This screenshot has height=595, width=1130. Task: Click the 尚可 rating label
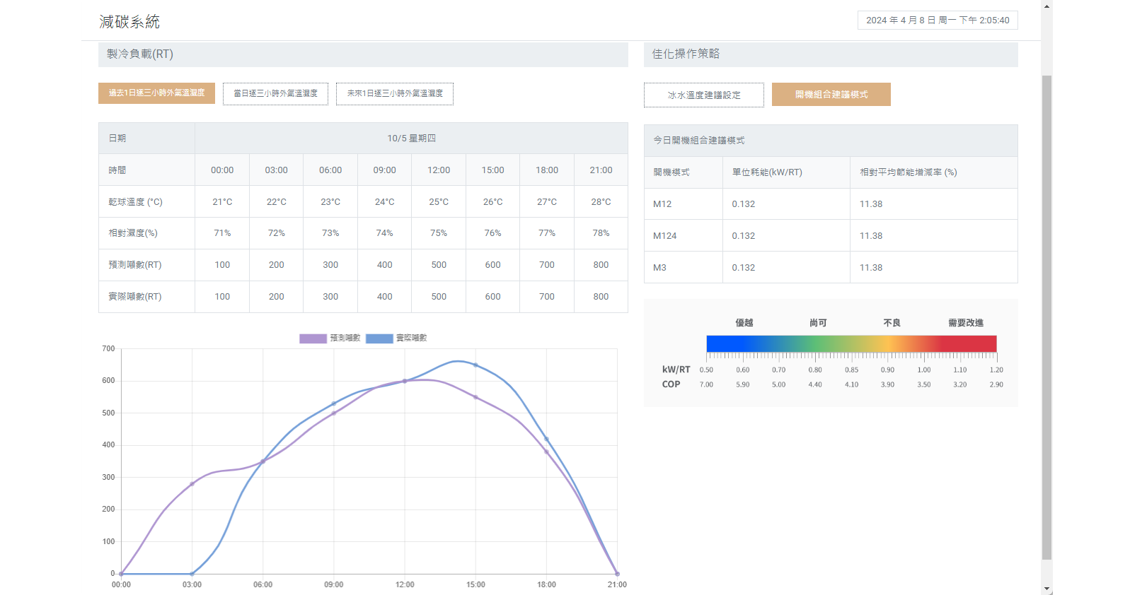818,323
